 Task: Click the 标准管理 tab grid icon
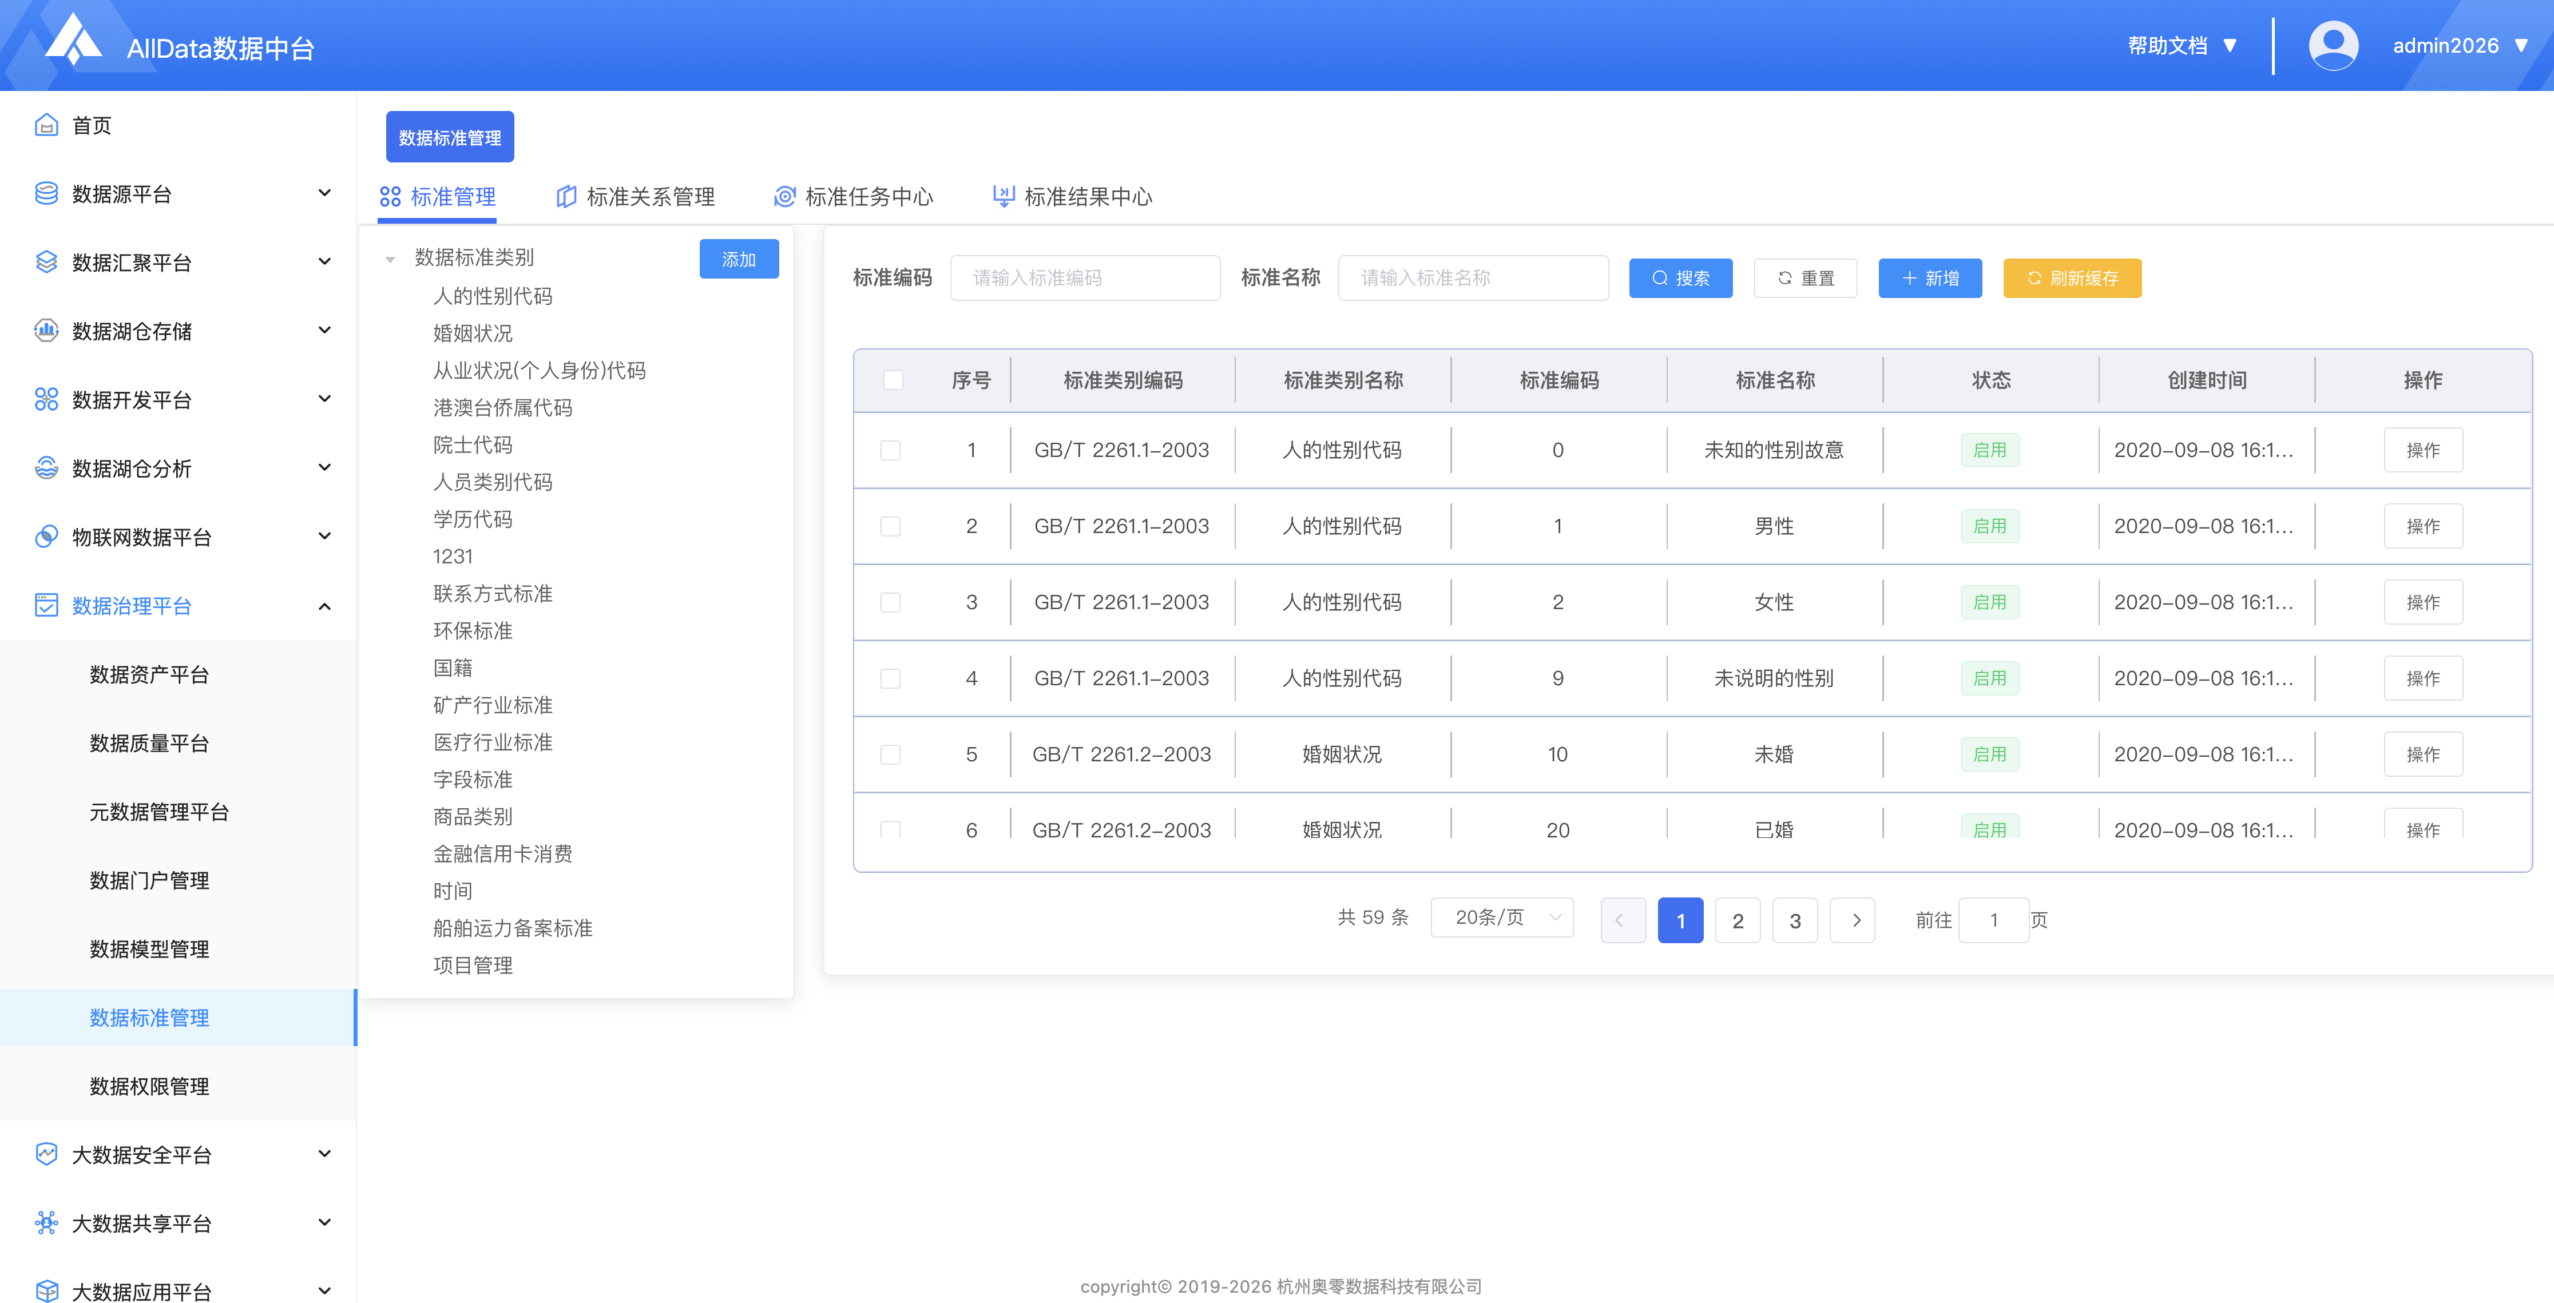[390, 196]
